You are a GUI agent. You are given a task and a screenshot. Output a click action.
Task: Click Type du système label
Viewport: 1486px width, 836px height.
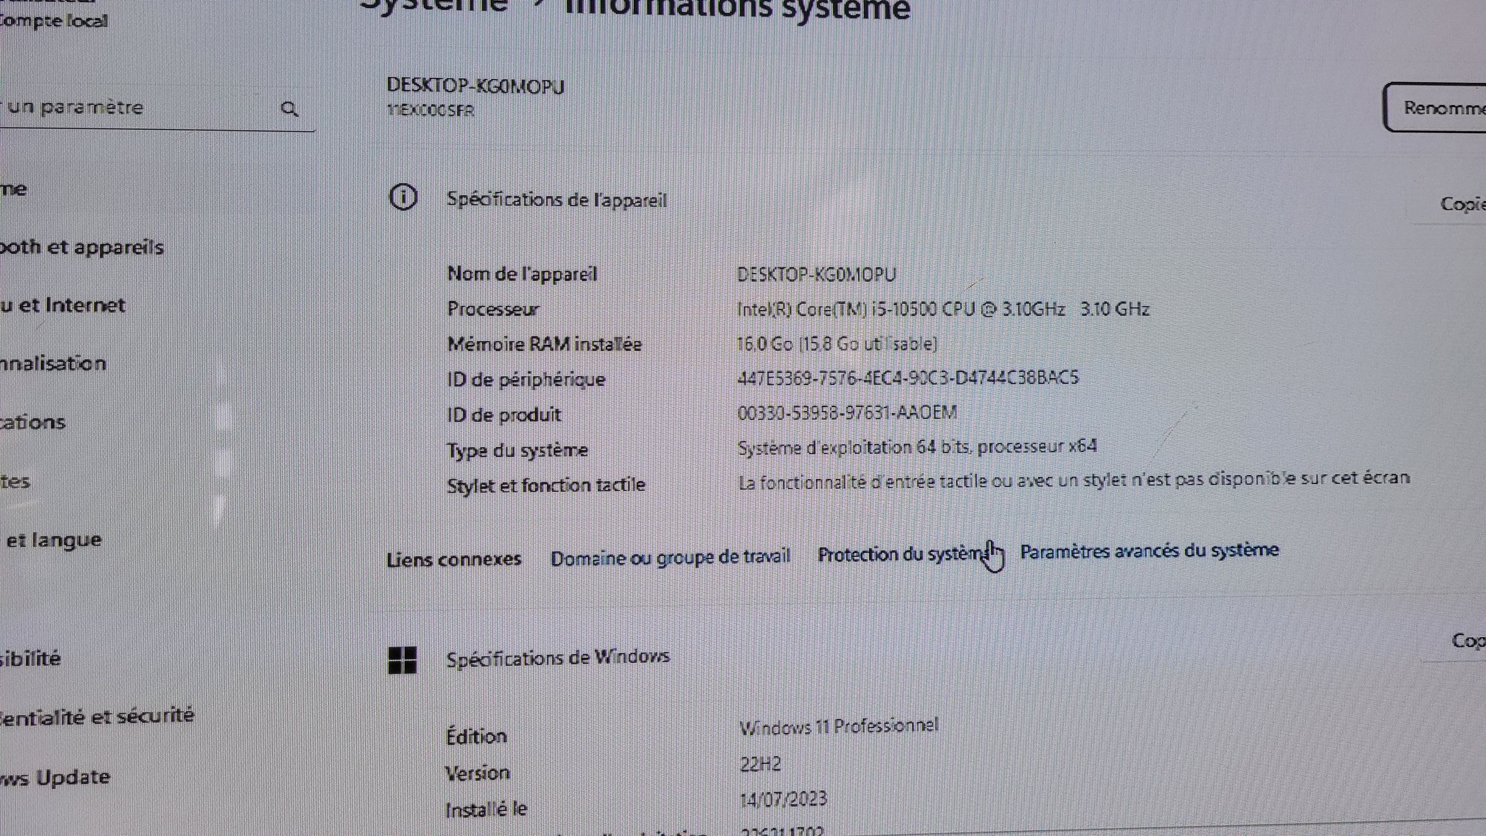517,450
